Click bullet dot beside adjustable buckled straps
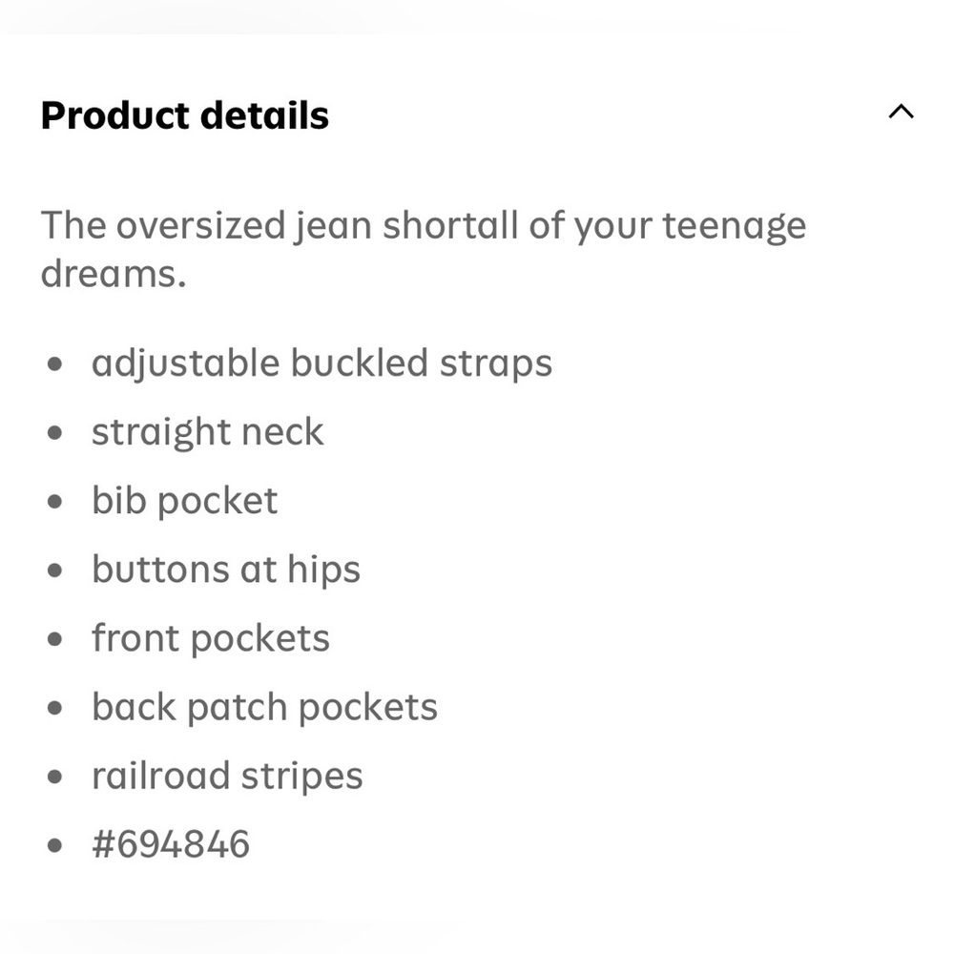Screen dimensions: 954x954 click(54, 364)
